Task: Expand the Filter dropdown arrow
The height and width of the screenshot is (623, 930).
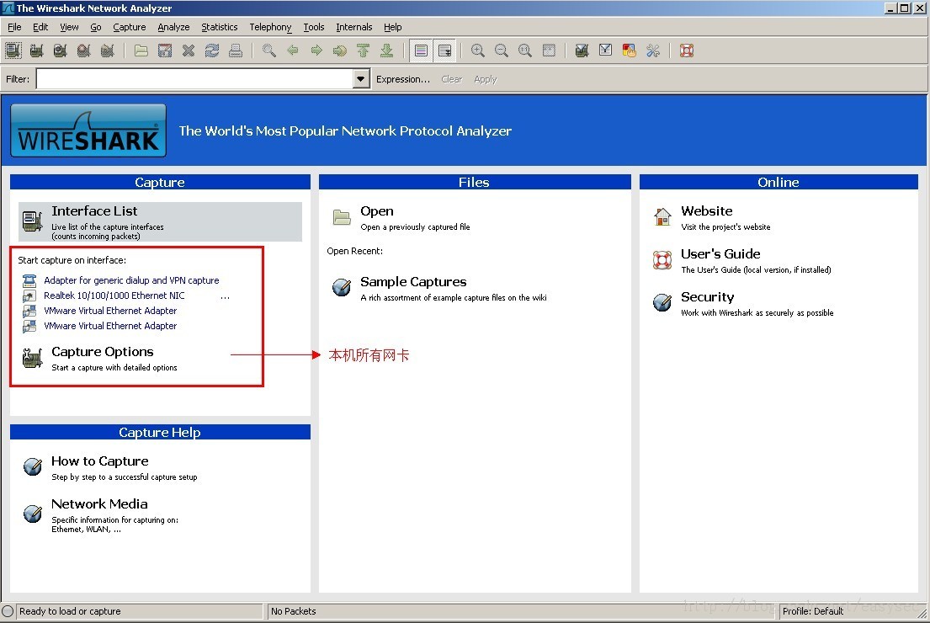Action: point(361,79)
